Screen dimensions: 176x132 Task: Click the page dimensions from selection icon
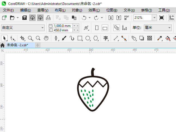tap(86, 28)
